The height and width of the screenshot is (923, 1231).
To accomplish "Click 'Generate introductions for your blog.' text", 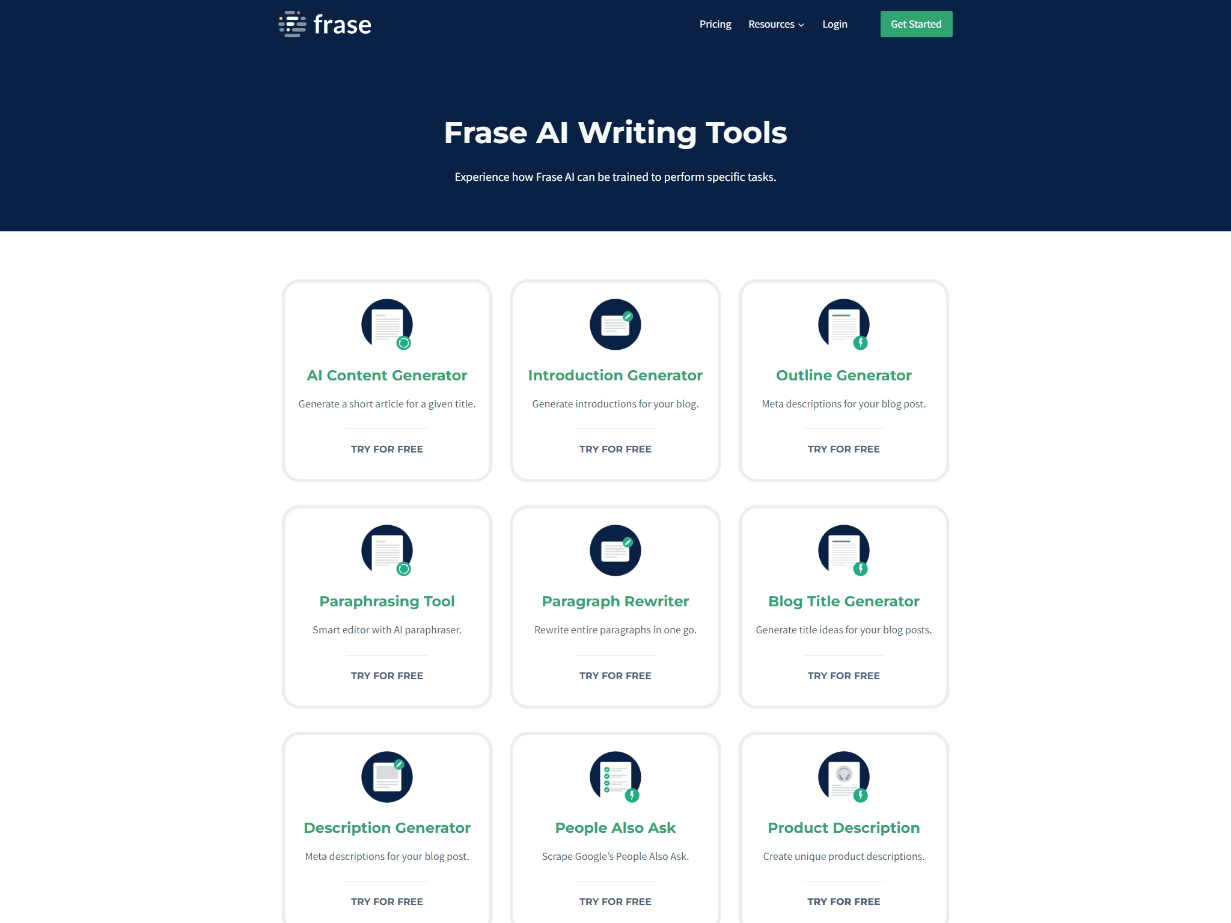I will pyautogui.click(x=615, y=404).
